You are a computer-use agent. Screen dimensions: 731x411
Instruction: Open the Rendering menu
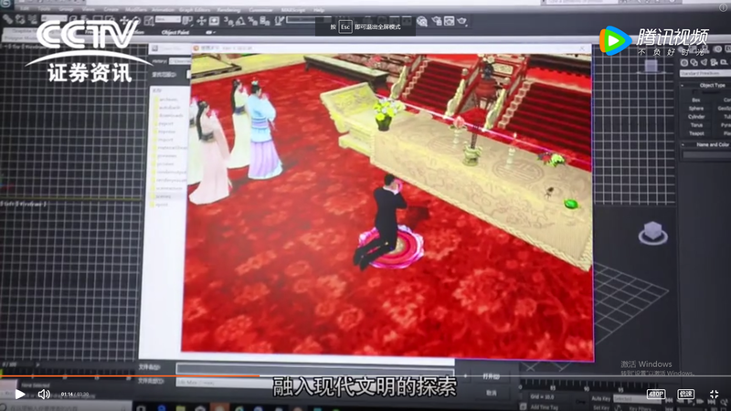(229, 9)
